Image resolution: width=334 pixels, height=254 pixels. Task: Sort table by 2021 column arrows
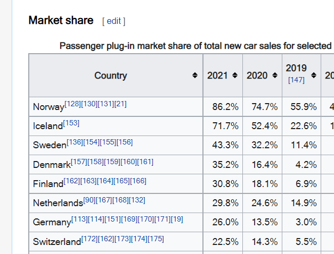[235, 75]
